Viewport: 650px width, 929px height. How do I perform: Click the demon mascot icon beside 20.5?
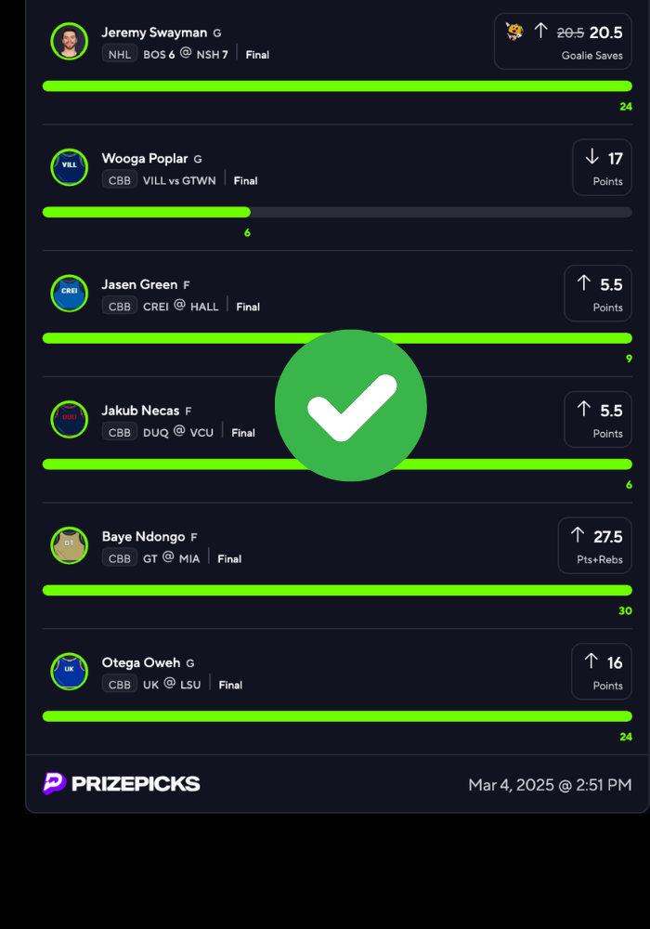[514, 32]
